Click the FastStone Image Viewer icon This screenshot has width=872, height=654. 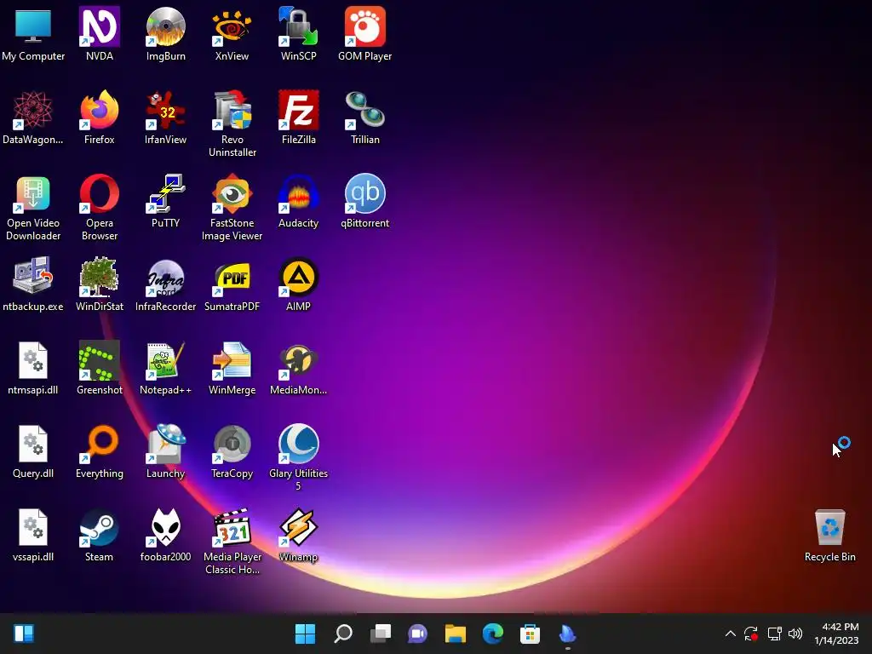tap(232, 193)
